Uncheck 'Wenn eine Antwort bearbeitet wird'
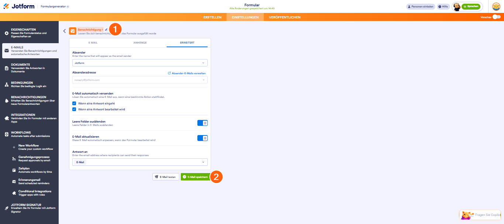The height and width of the screenshot is (224, 504). click(74, 109)
